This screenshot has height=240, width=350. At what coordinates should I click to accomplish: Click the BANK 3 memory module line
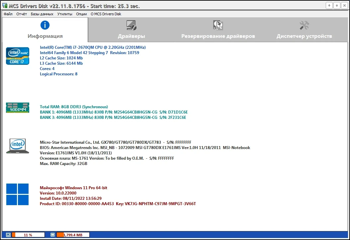[x=113, y=118]
